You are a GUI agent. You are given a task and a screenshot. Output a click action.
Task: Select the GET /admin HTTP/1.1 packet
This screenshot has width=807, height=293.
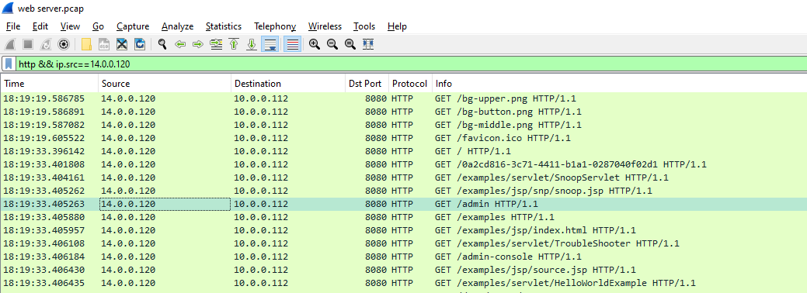(404, 204)
